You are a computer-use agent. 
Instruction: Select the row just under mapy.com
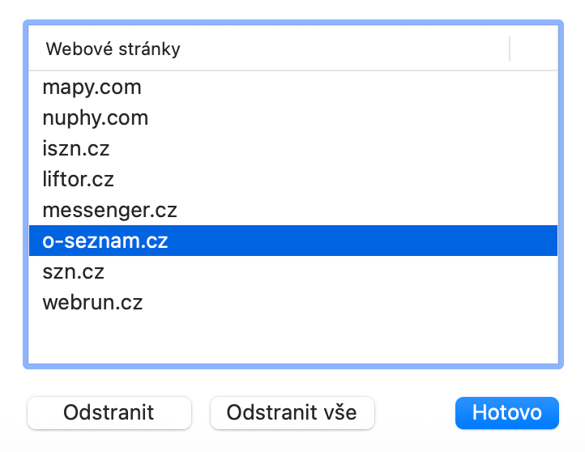pos(96,118)
